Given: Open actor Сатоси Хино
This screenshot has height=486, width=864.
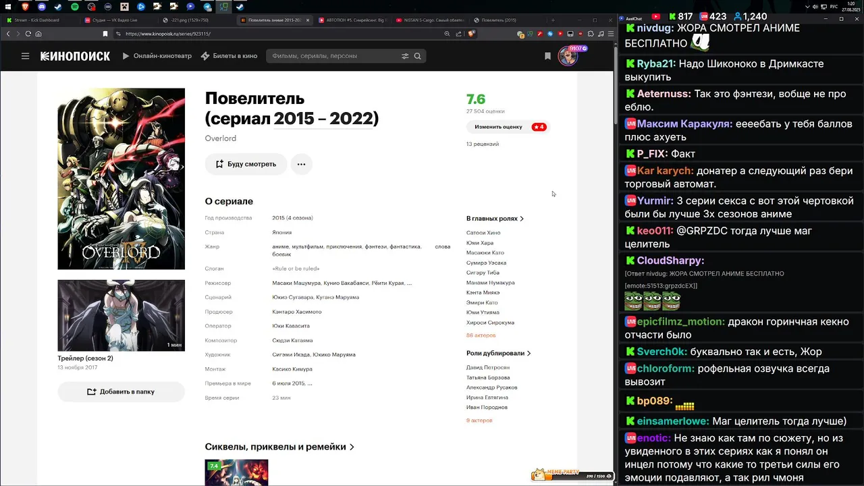Looking at the screenshot, I should [483, 233].
